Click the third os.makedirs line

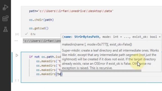[48, 70]
